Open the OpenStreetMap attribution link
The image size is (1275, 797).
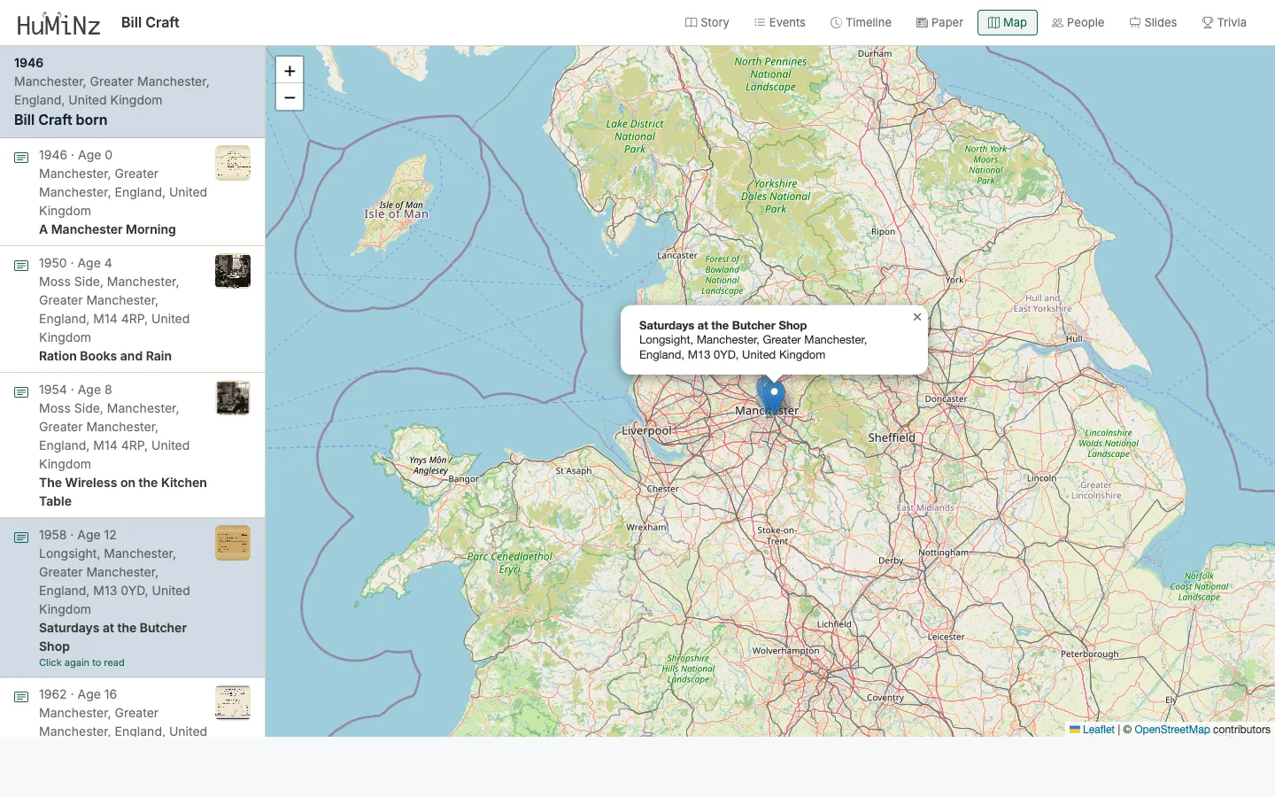pos(1171,730)
